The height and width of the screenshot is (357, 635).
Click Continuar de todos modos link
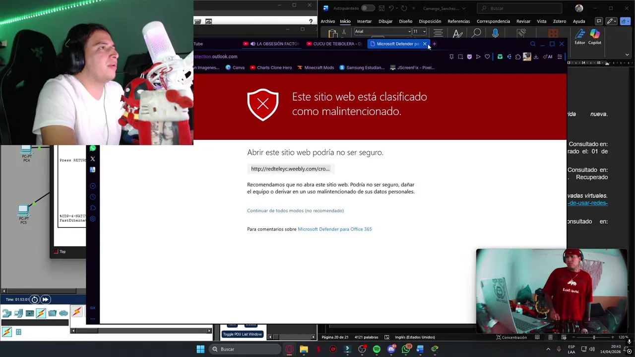[x=295, y=211]
